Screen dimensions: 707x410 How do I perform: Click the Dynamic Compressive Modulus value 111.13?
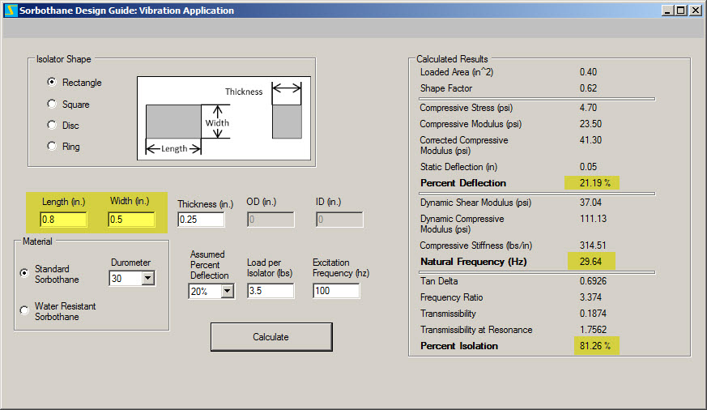pos(593,219)
